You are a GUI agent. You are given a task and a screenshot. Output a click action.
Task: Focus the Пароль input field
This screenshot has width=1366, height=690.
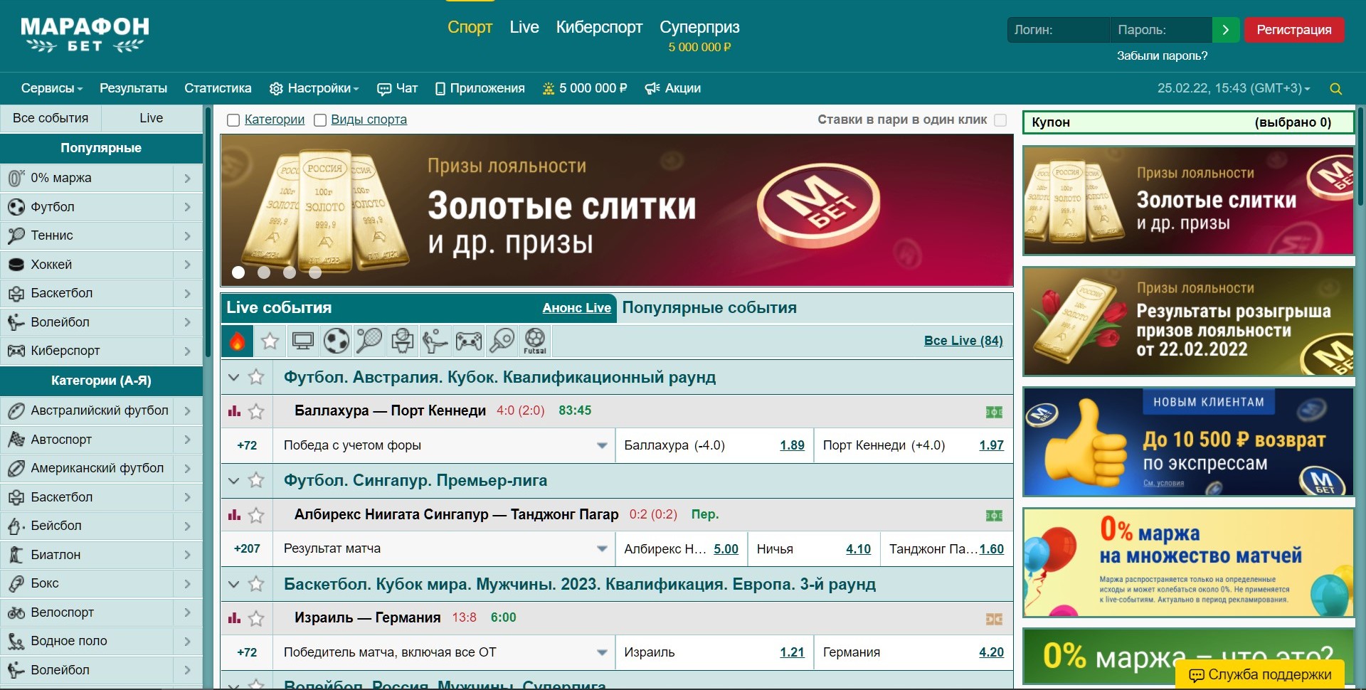pyautogui.click(x=1160, y=30)
